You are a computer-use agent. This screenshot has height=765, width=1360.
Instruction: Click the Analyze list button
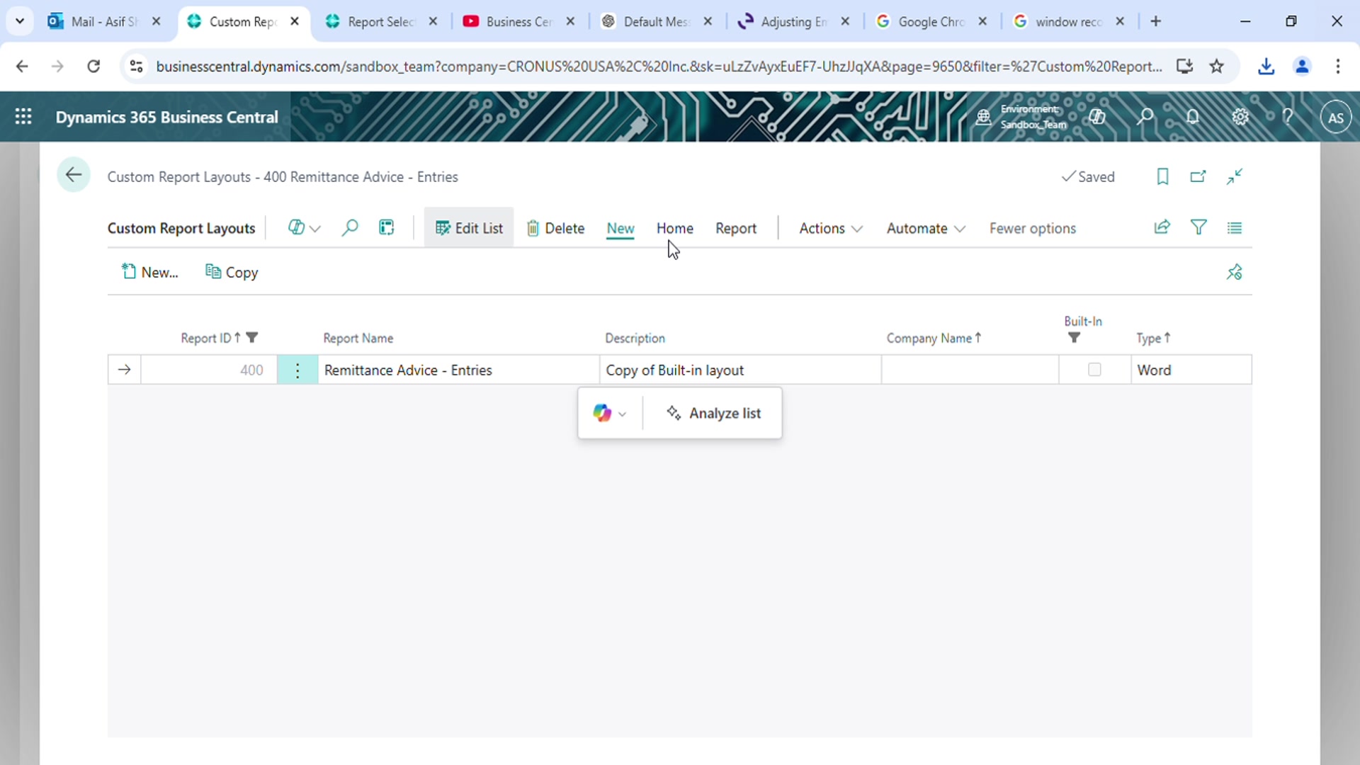point(714,413)
